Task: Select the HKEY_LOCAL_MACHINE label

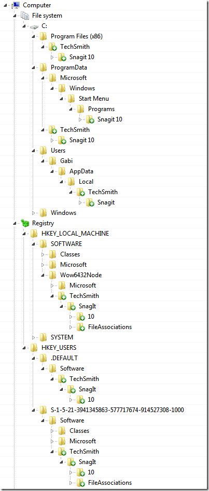Action: tap(75, 233)
